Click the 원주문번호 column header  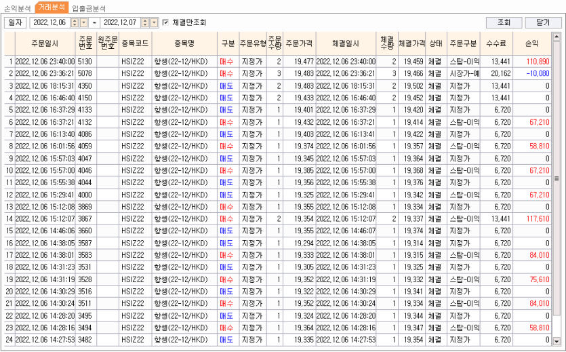coord(108,43)
